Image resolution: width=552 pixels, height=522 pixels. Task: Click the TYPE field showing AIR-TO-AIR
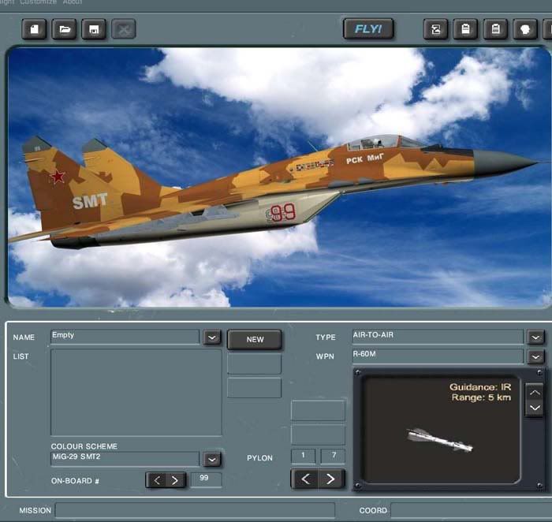point(438,336)
